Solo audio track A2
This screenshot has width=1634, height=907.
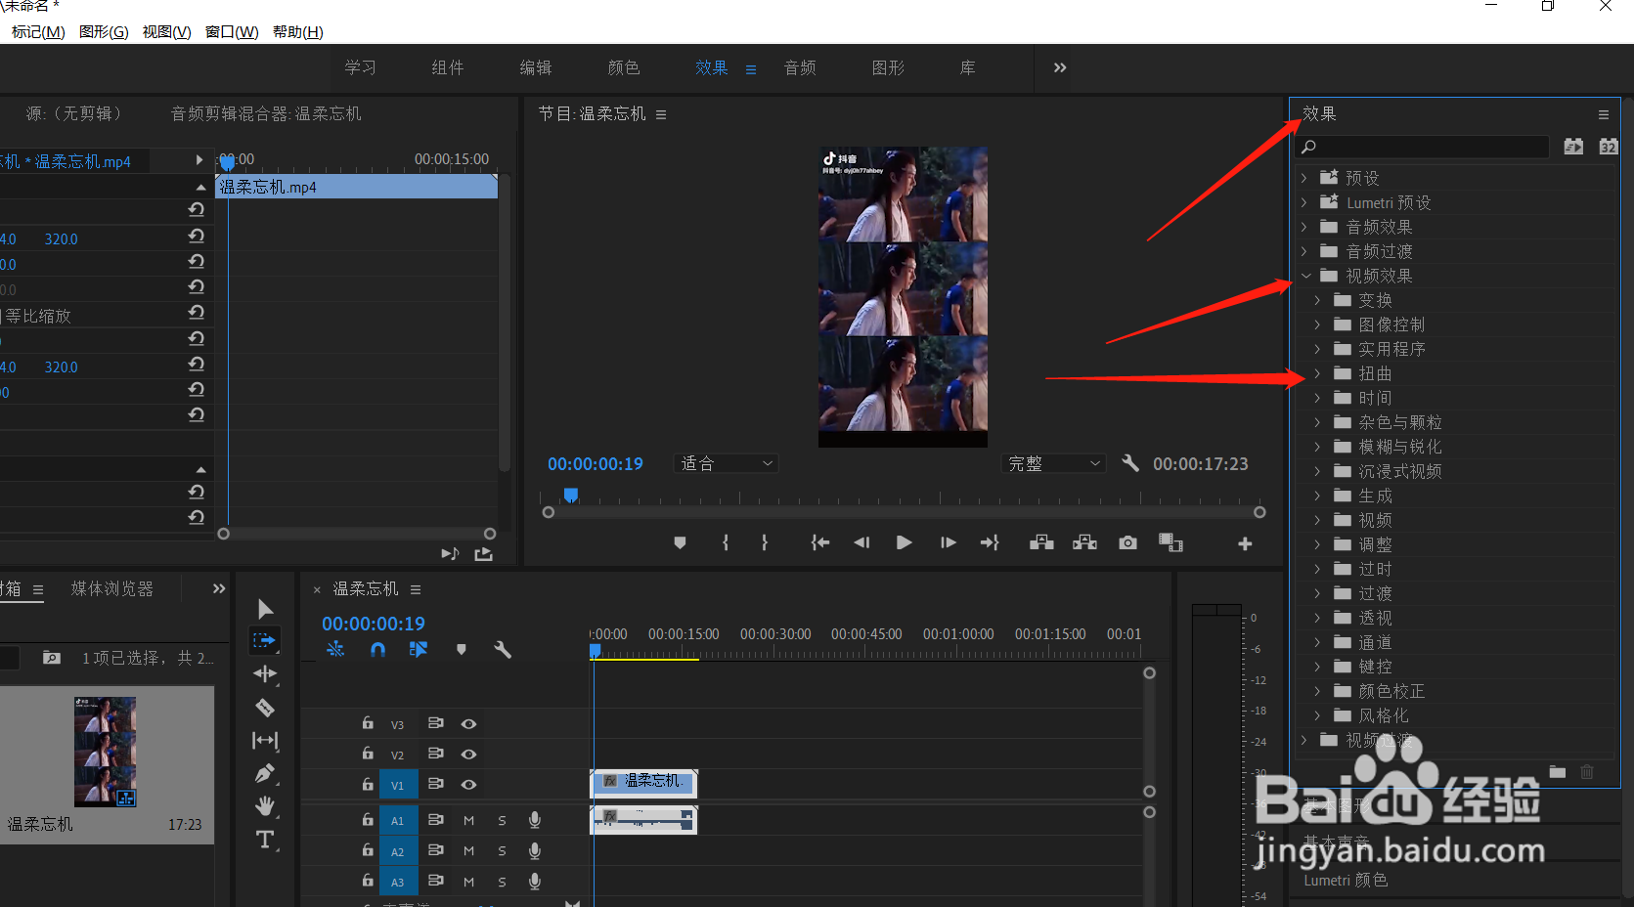502,851
